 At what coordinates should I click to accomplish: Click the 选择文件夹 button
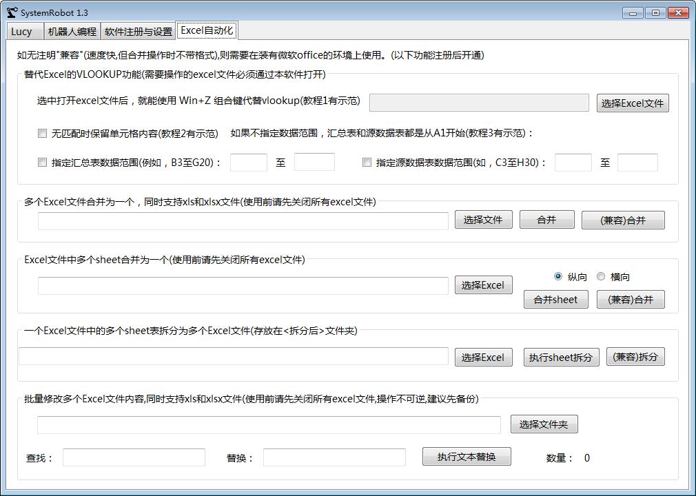pyautogui.click(x=544, y=424)
